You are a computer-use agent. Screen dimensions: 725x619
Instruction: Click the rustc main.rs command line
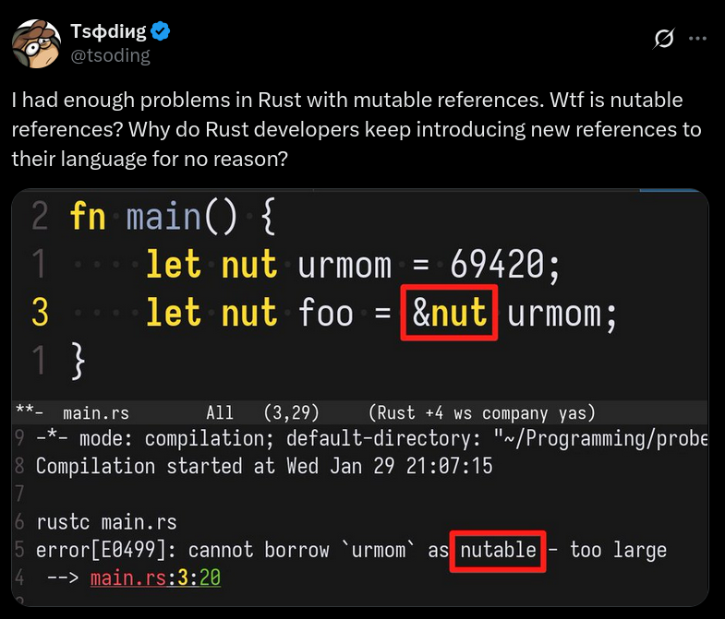pyautogui.click(x=107, y=522)
